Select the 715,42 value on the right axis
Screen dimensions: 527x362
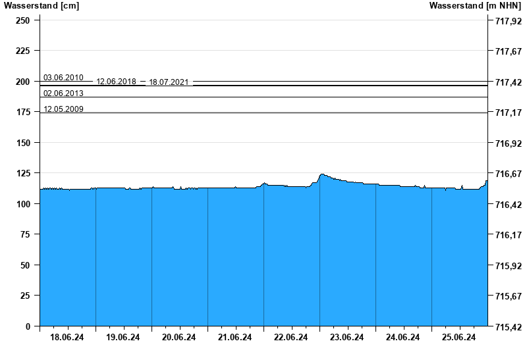[x=508, y=326]
